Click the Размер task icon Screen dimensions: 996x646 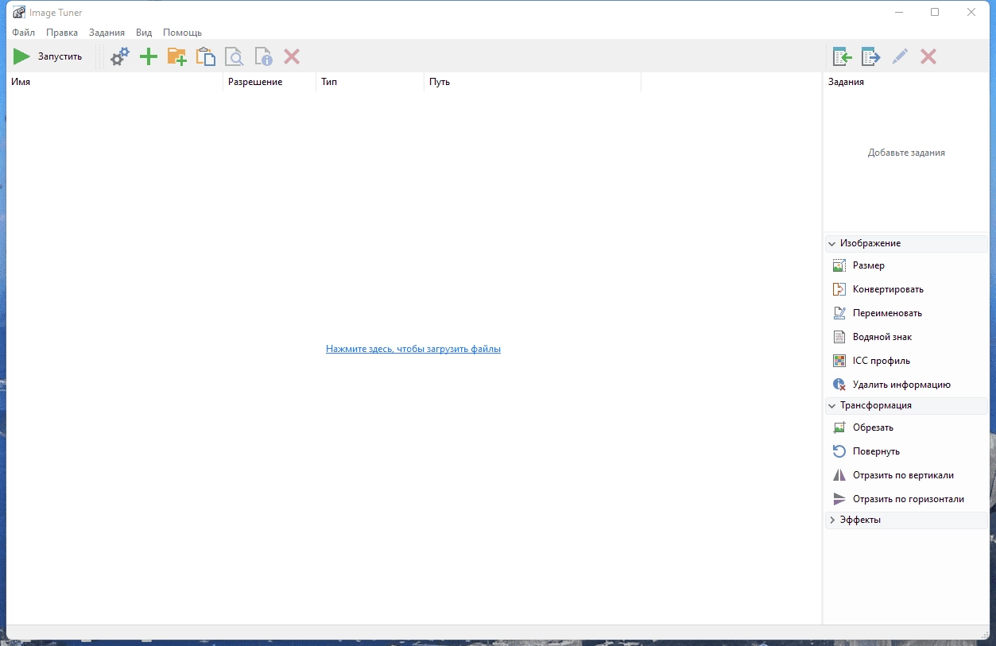[839, 265]
